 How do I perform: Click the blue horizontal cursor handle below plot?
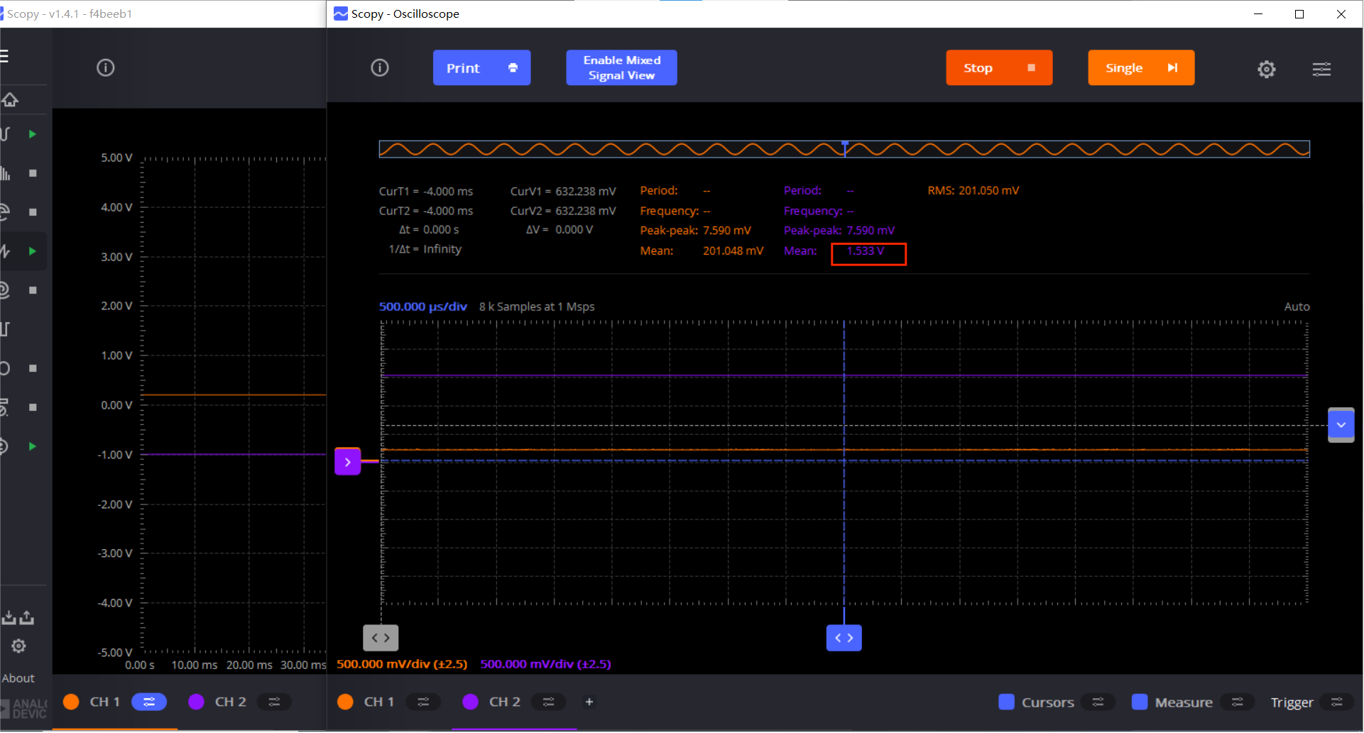(844, 638)
